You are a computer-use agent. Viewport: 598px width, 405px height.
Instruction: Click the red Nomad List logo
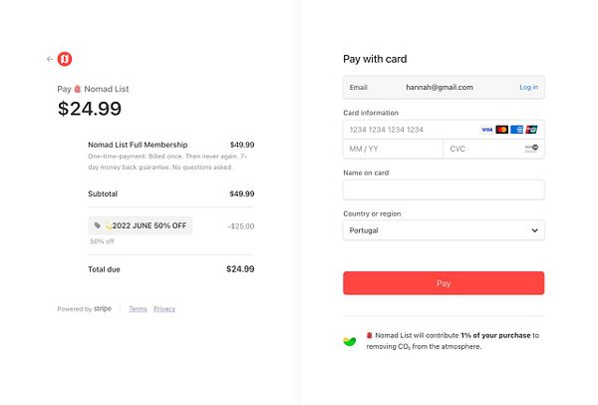[65, 59]
